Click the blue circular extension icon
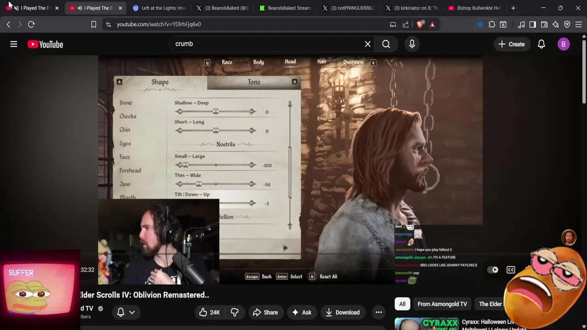 coord(480,24)
